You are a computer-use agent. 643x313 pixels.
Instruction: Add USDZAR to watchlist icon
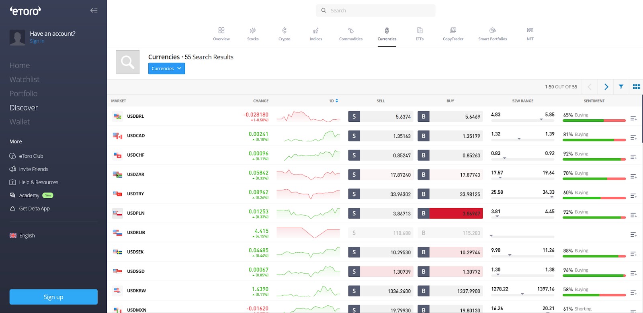[x=634, y=176]
